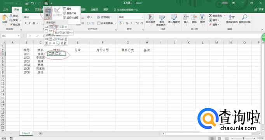Click 查看代码 (View Code) button
Image resolution: width=265 pixels, height=140 pixels.
click(70, 13)
